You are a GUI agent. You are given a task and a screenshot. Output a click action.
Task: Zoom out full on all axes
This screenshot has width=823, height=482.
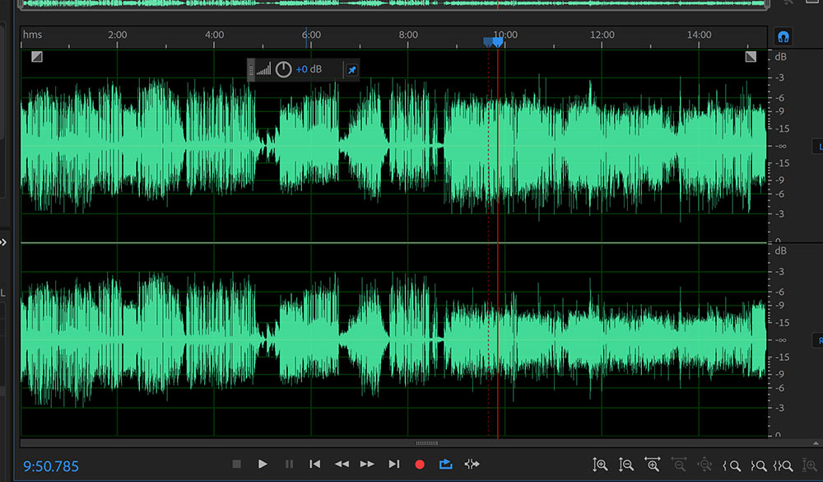point(704,466)
